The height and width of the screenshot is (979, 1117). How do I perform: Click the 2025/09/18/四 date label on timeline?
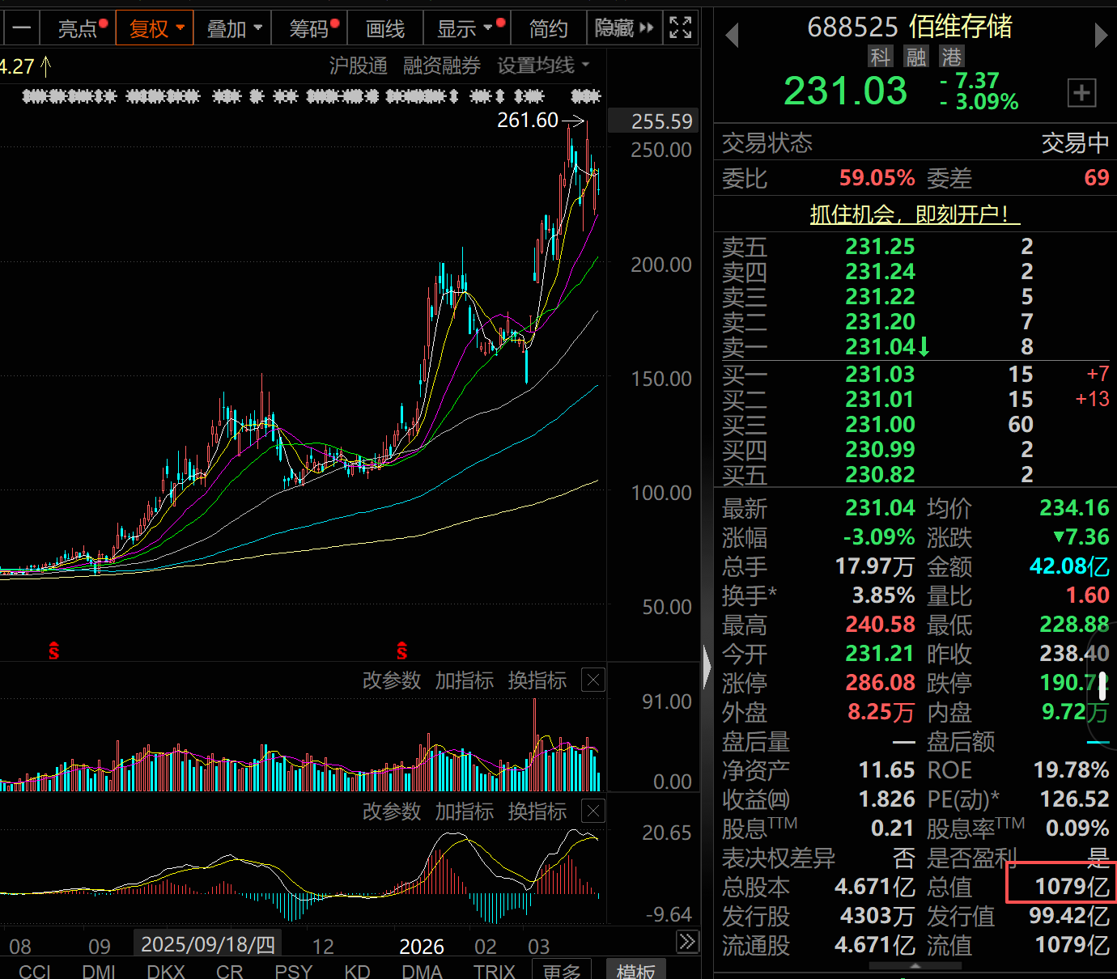tap(208, 944)
